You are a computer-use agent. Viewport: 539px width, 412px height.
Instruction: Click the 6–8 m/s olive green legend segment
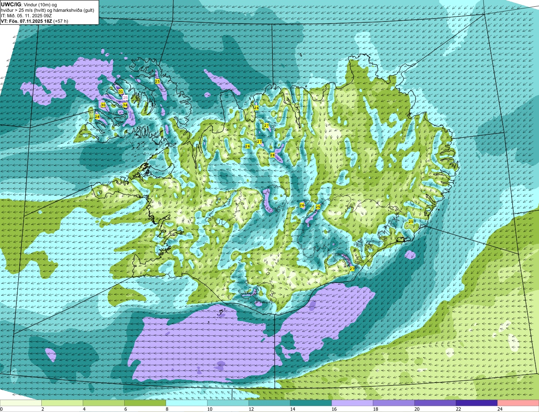tap(145, 403)
